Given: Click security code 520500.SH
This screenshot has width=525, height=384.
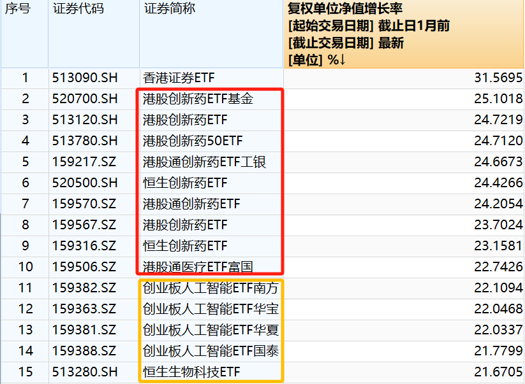Looking at the screenshot, I should 85,183.
